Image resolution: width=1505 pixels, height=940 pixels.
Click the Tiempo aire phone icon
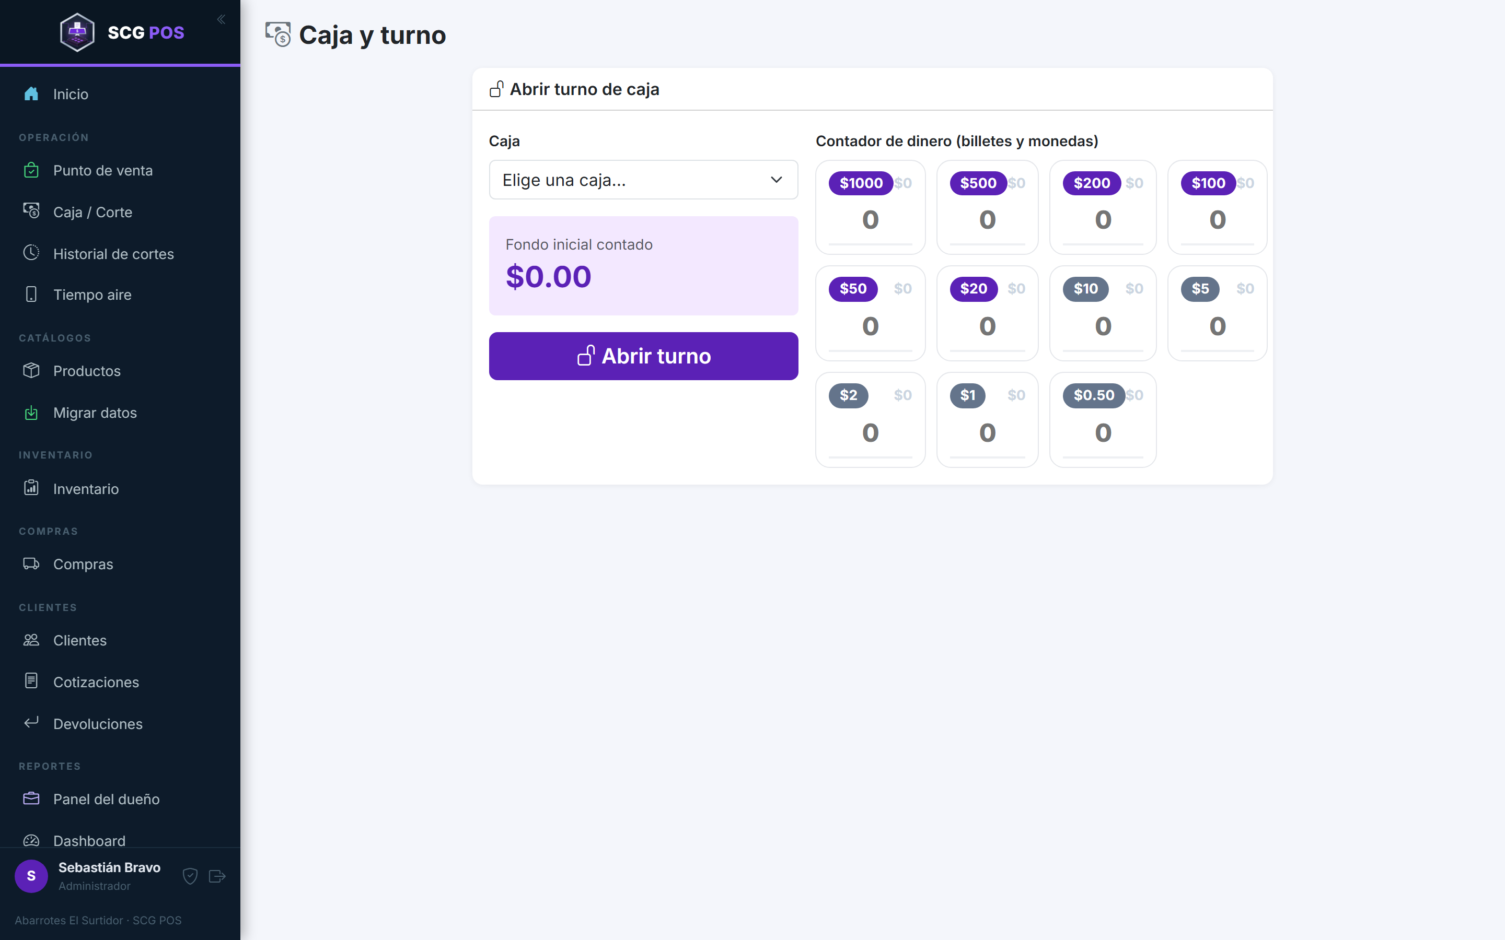click(31, 294)
